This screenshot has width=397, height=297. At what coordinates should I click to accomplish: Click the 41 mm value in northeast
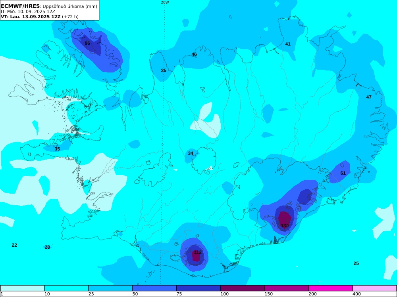pos(288,44)
